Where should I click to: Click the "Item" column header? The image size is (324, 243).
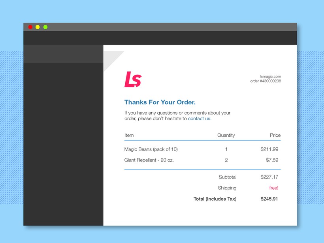tap(129, 135)
